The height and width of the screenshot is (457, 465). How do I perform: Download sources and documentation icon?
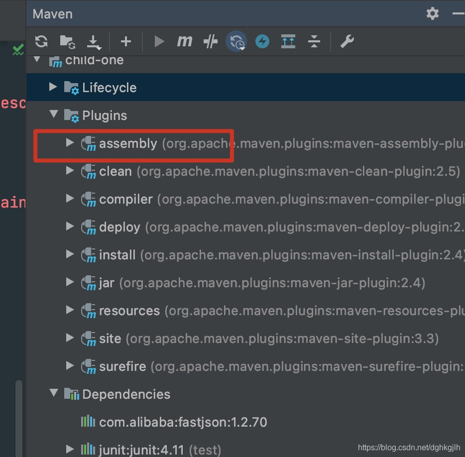pyautogui.click(x=94, y=42)
